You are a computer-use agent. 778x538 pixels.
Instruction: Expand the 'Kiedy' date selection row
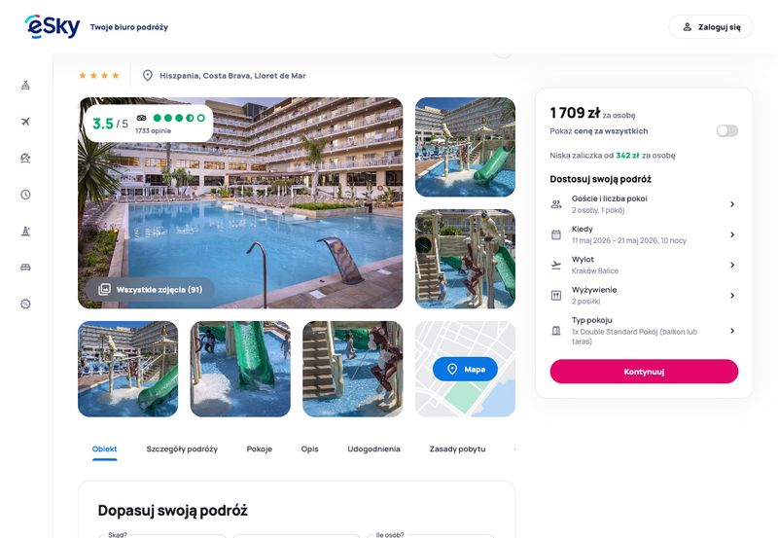pyautogui.click(x=644, y=234)
